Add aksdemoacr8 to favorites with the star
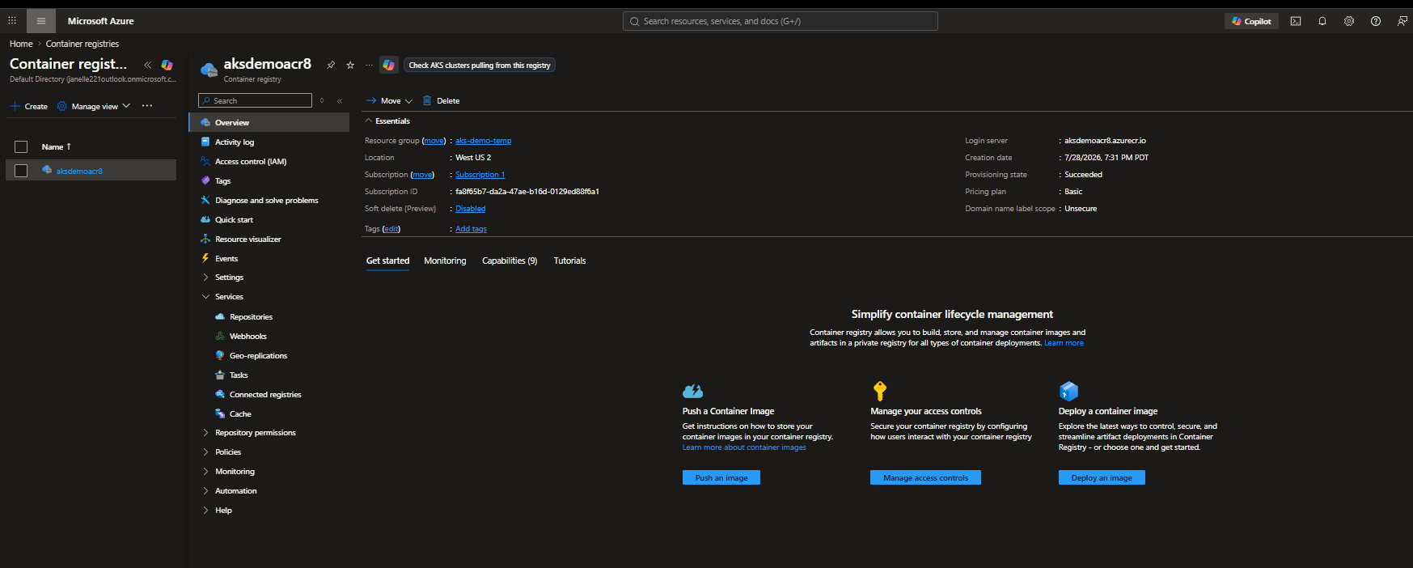Screen dimensions: 1413x568 coord(350,65)
